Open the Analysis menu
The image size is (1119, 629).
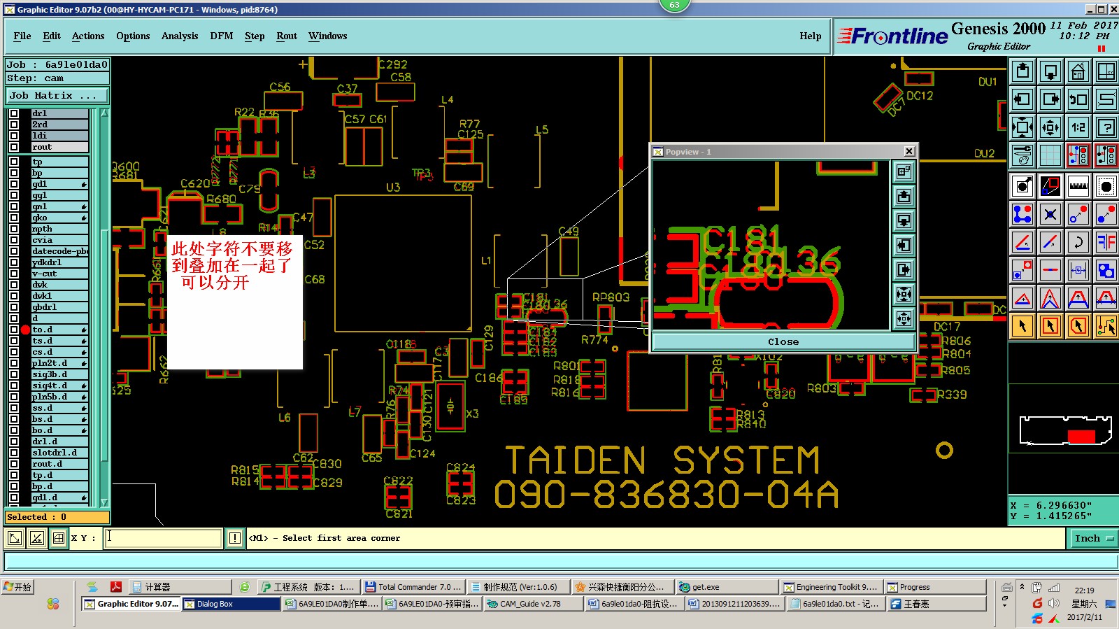point(180,36)
